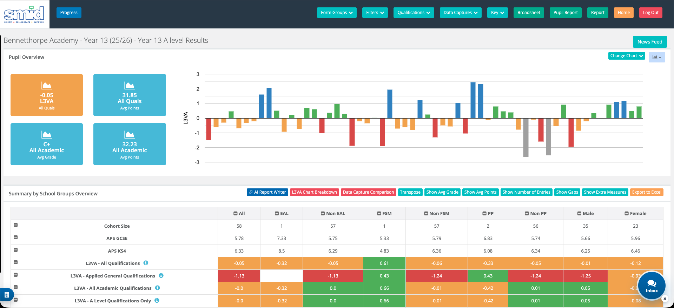The image size is (674, 308).
Task: Launch the AI Report Writer
Action: (267, 192)
